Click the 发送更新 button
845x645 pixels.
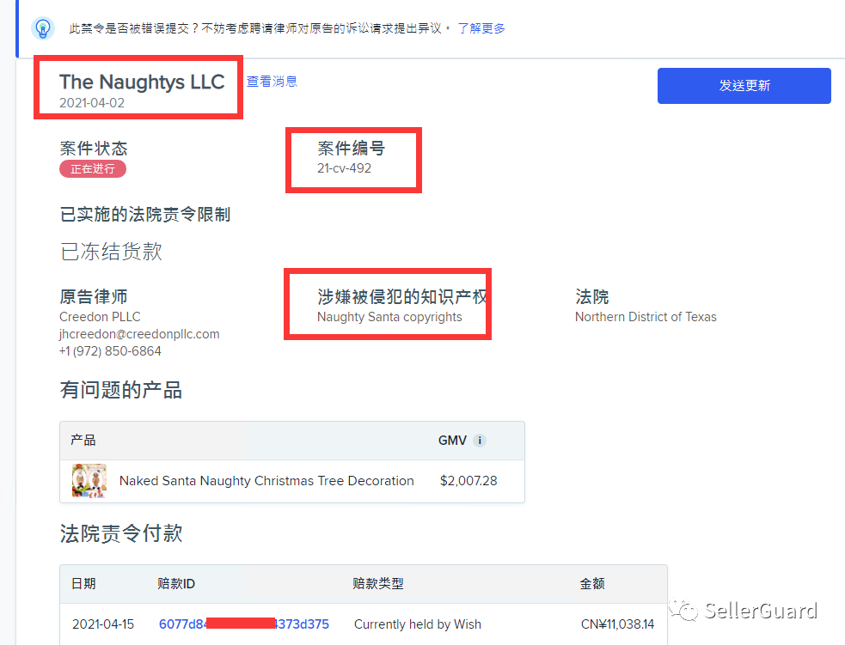coord(744,86)
